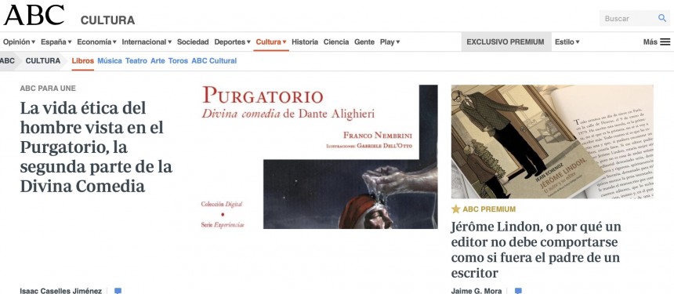This screenshot has height=294, width=674.
Task: Click the ABC PARA UNE label
Action: click(48, 88)
